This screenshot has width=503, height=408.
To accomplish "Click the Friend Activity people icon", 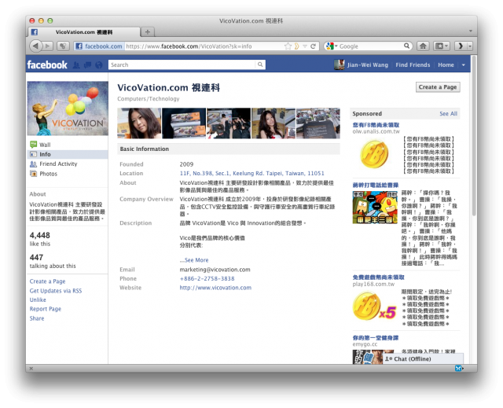I will (33, 164).
